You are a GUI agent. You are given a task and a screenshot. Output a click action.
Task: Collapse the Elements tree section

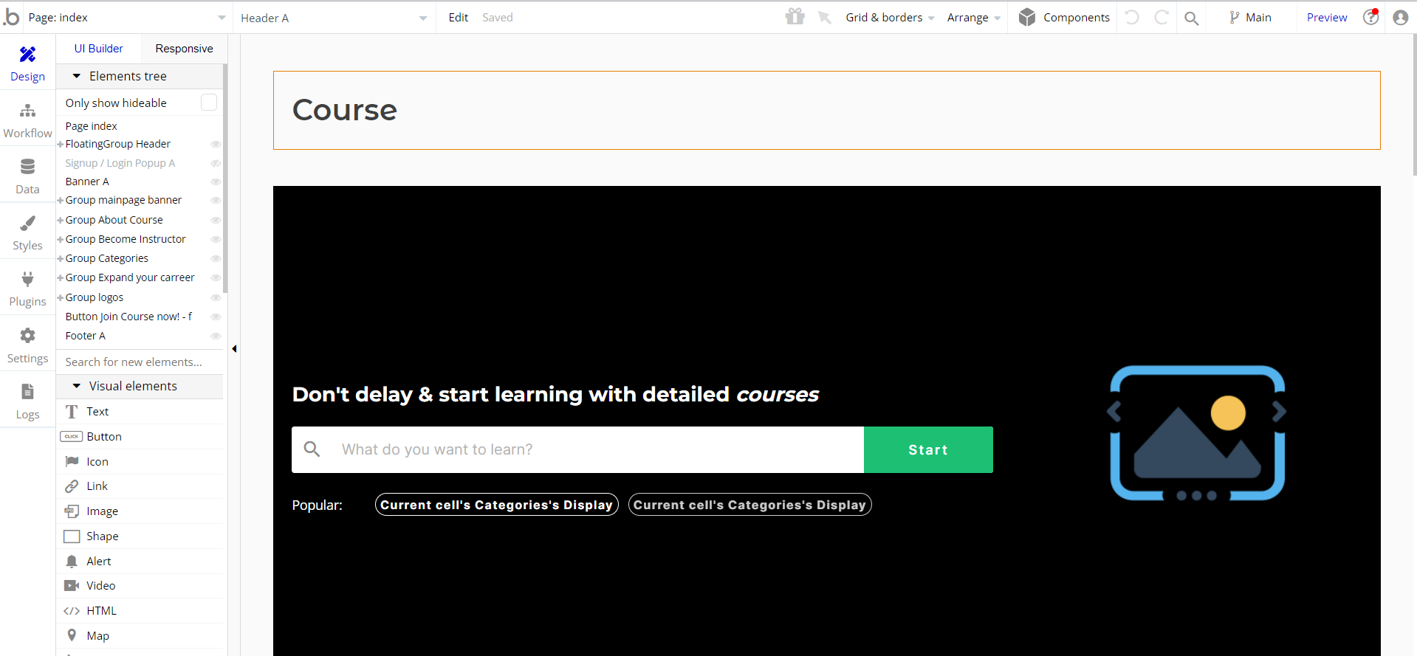pyautogui.click(x=76, y=76)
